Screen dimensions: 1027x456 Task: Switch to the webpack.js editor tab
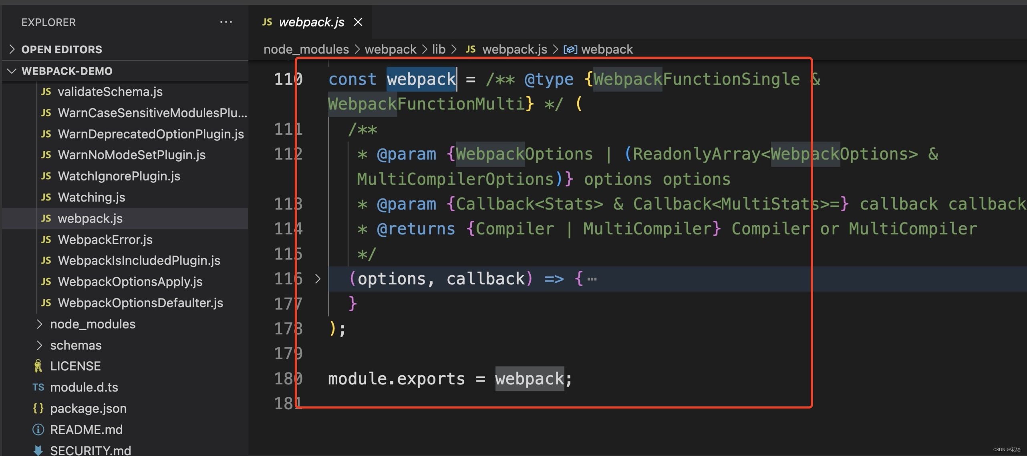click(312, 22)
